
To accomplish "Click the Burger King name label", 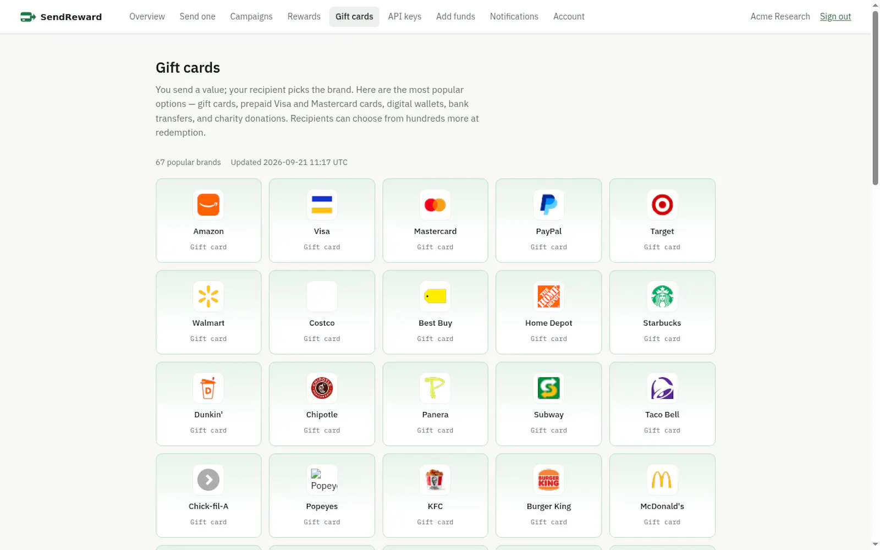I will pos(549,507).
